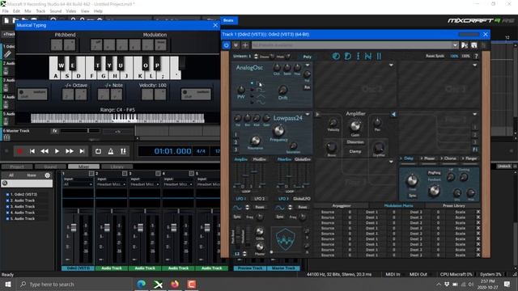Click Rewind to beginning transport button
This screenshot has height=291, width=518.
32,151
